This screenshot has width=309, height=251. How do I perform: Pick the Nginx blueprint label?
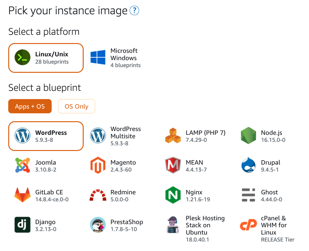[x=194, y=192]
